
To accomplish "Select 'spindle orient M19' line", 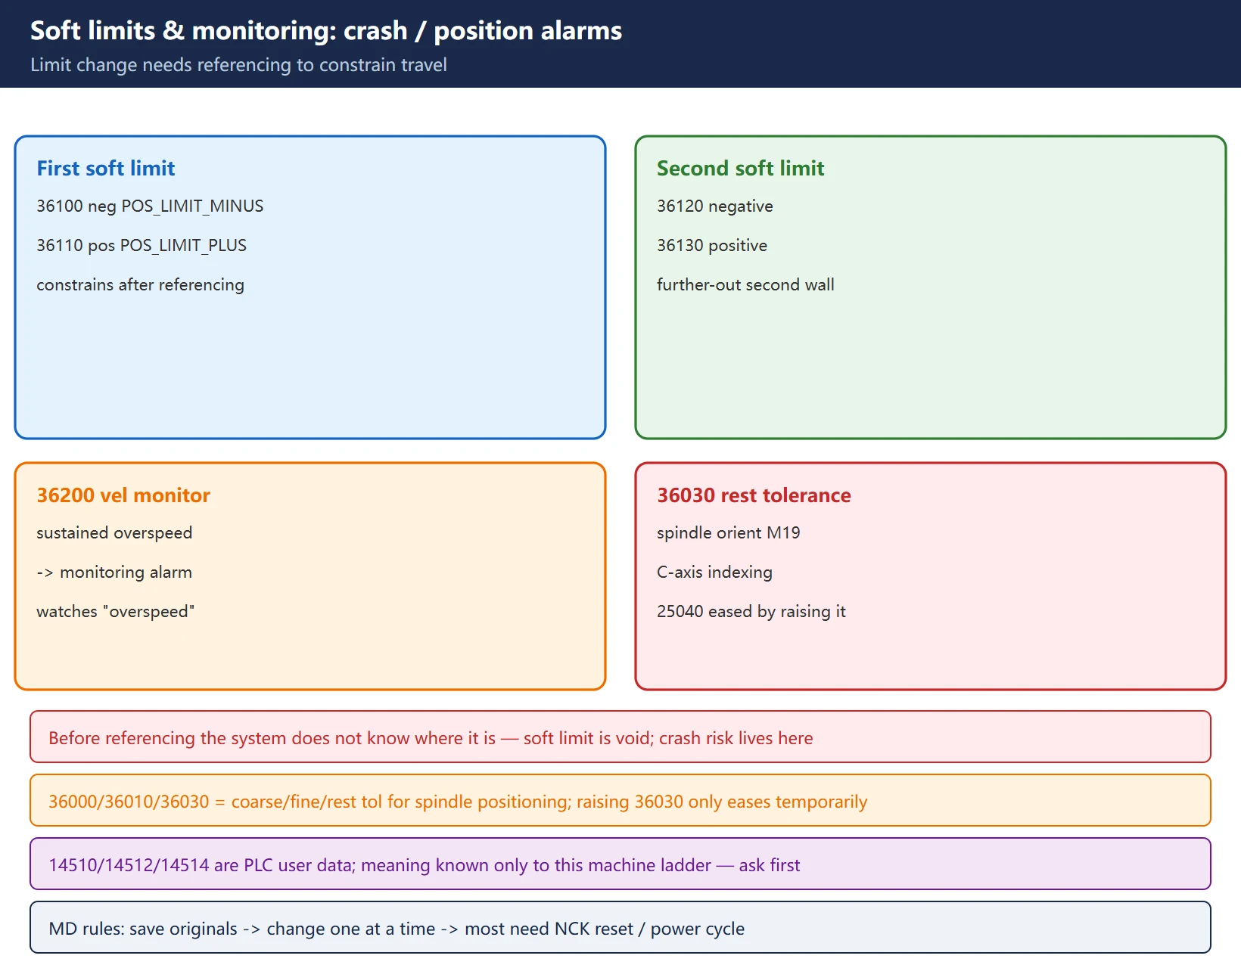I will 728,532.
